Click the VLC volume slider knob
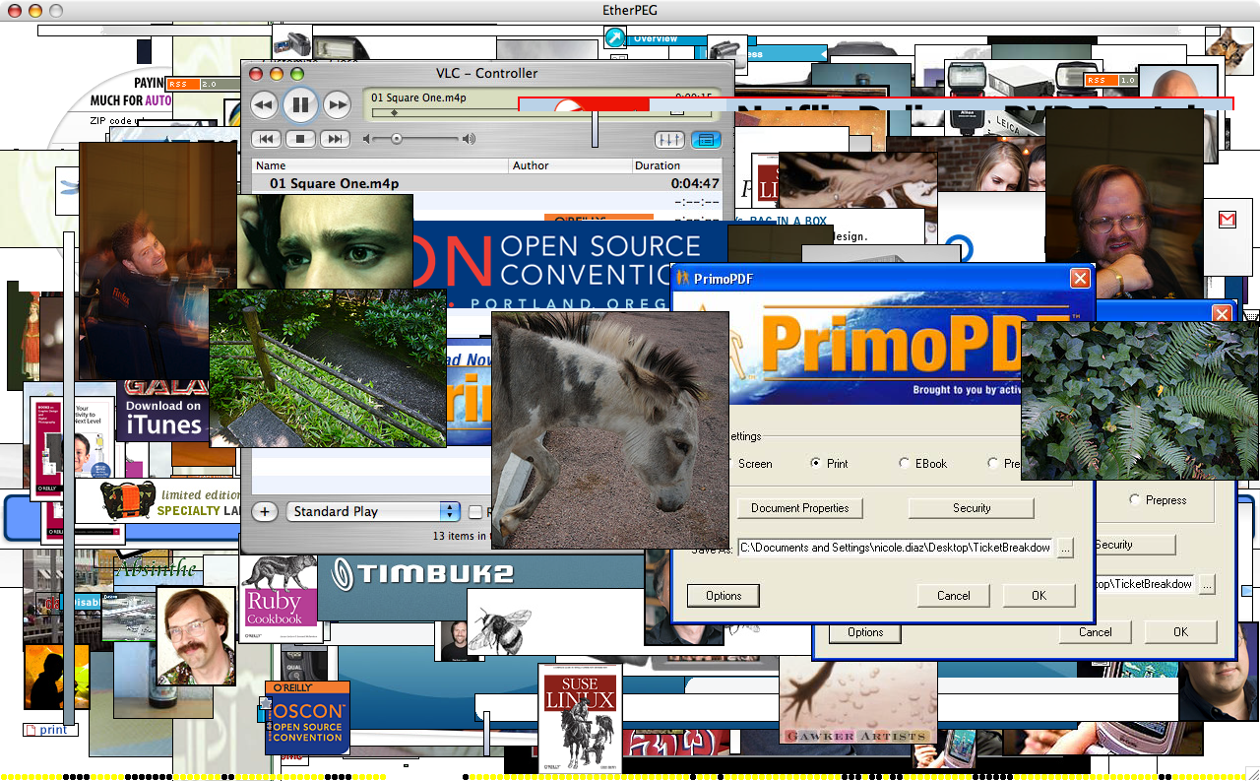 point(397,139)
